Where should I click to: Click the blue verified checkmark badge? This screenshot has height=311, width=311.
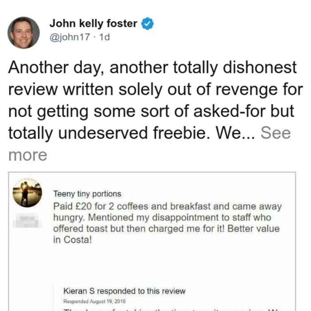148,24
